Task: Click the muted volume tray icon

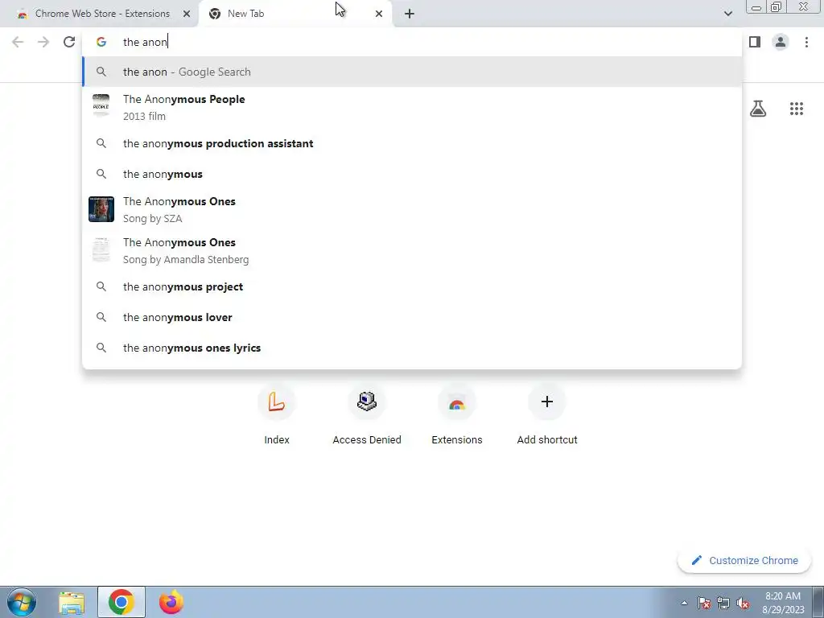Action: pos(743,603)
